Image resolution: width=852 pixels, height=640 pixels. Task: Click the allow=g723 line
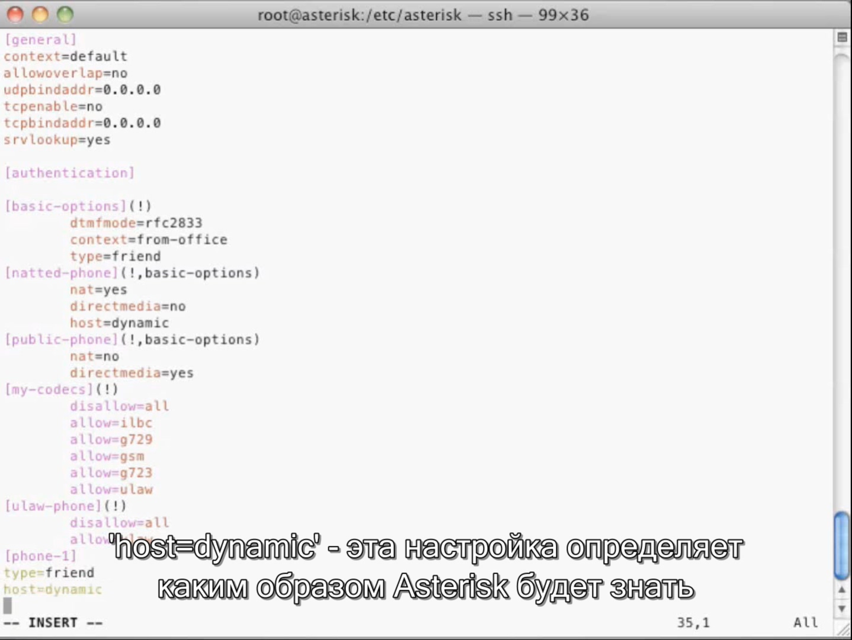[111, 473]
